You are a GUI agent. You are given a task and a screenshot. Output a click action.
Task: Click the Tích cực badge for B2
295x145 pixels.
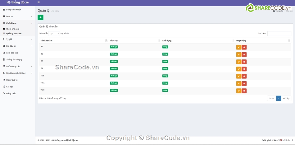click(114, 54)
